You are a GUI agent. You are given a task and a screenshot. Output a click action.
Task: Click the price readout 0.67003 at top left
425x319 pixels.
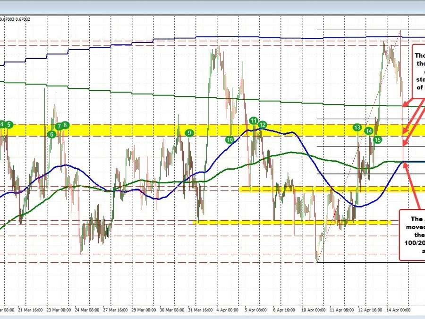click(x=8, y=19)
